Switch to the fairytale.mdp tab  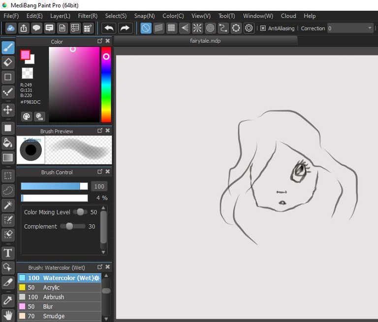[205, 41]
